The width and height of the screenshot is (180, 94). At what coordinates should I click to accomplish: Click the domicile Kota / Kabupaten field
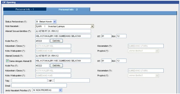tap(53, 75)
